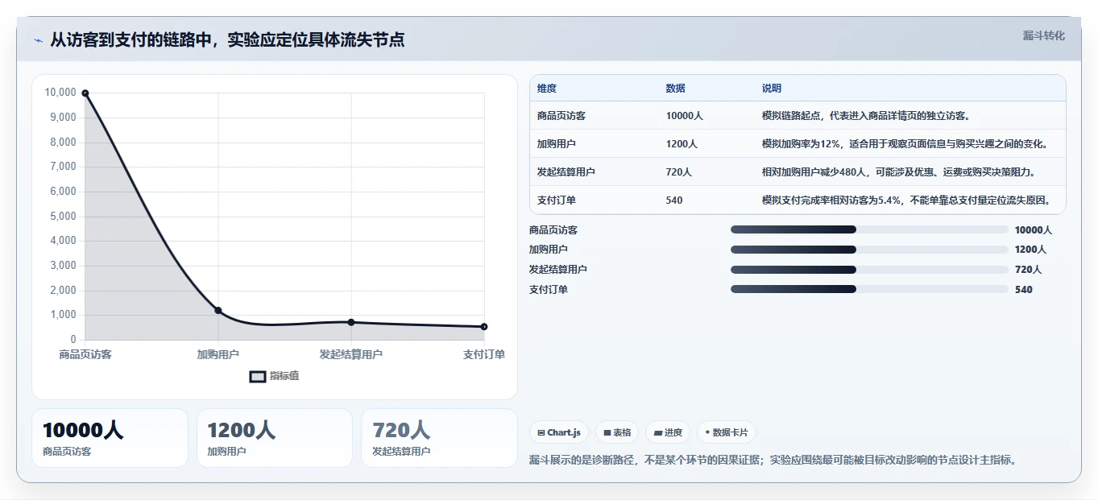Click the 10,000 y-axis tick label
Screen dimensions: 1098x500
pos(60,93)
